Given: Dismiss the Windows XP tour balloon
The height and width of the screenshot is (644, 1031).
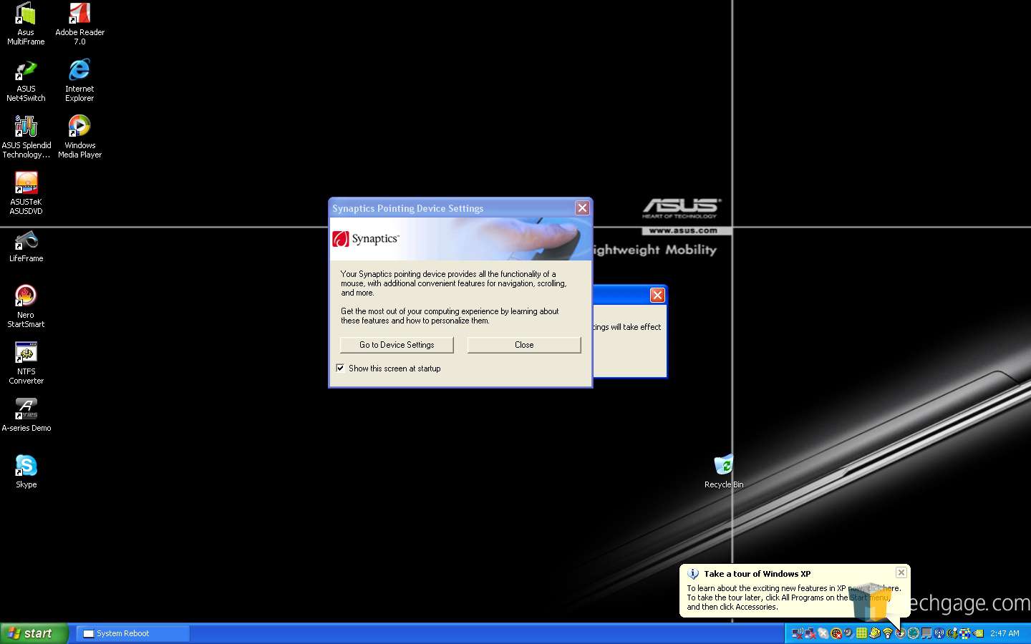Looking at the screenshot, I should [901, 572].
